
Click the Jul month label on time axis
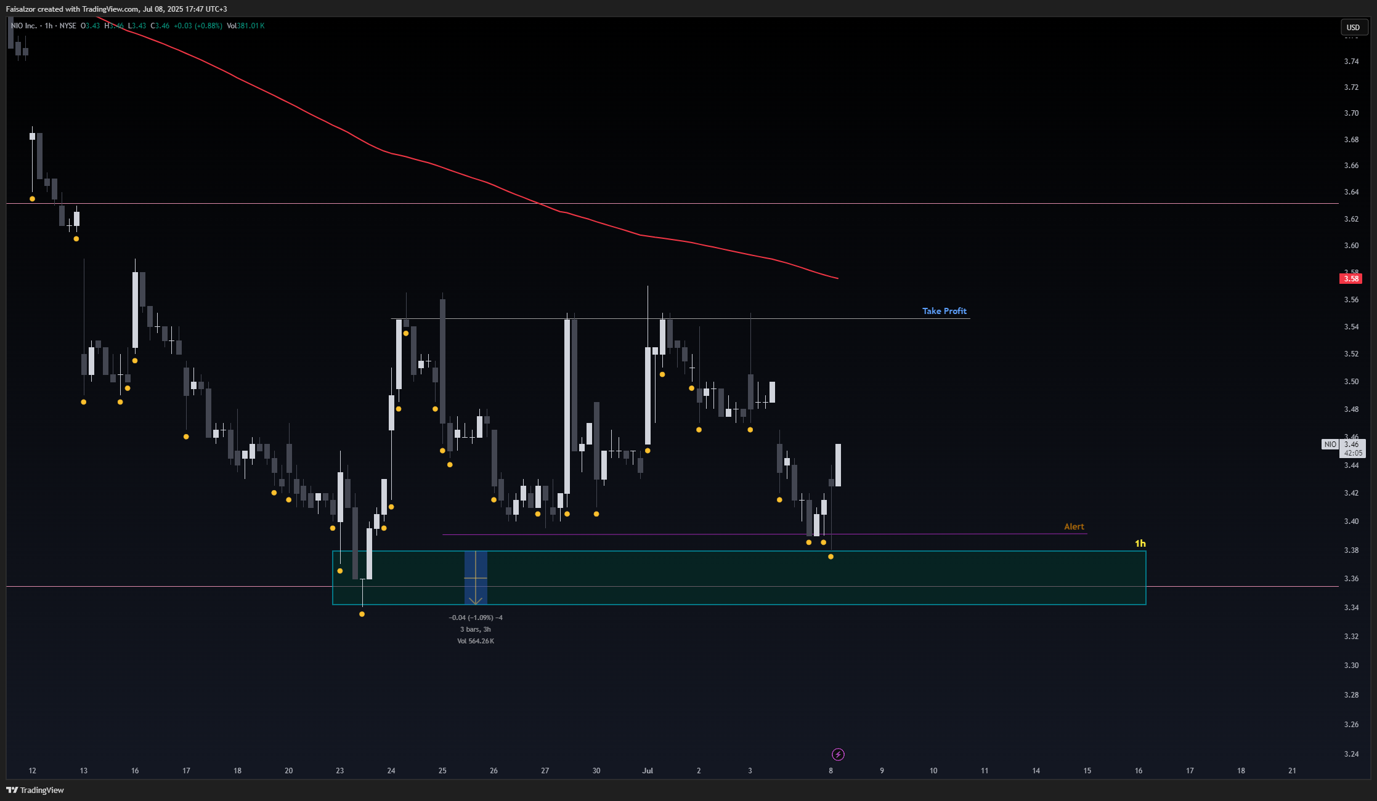click(648, 770)
